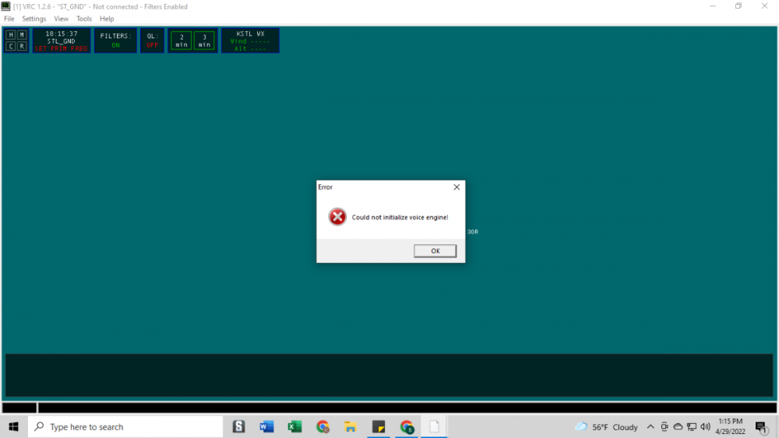Open the File menu

click(x=9, y=19)
